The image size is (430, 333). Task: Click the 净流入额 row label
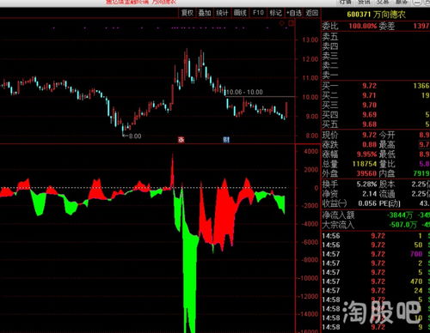click(338, 215)
